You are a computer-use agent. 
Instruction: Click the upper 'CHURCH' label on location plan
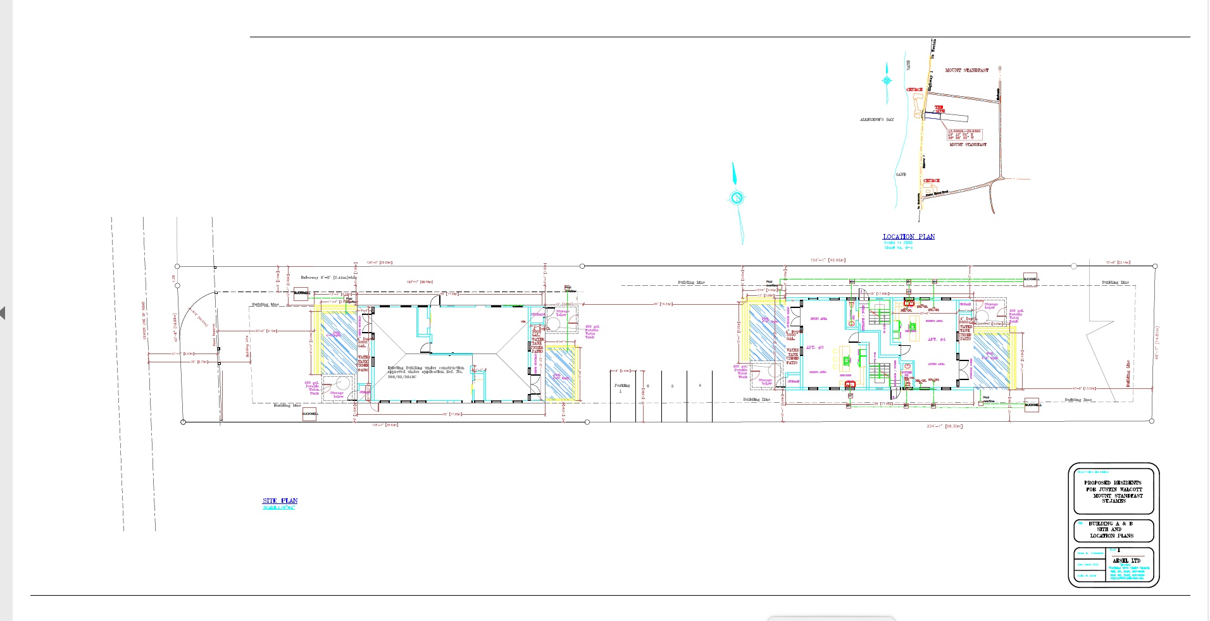(914, 90)
